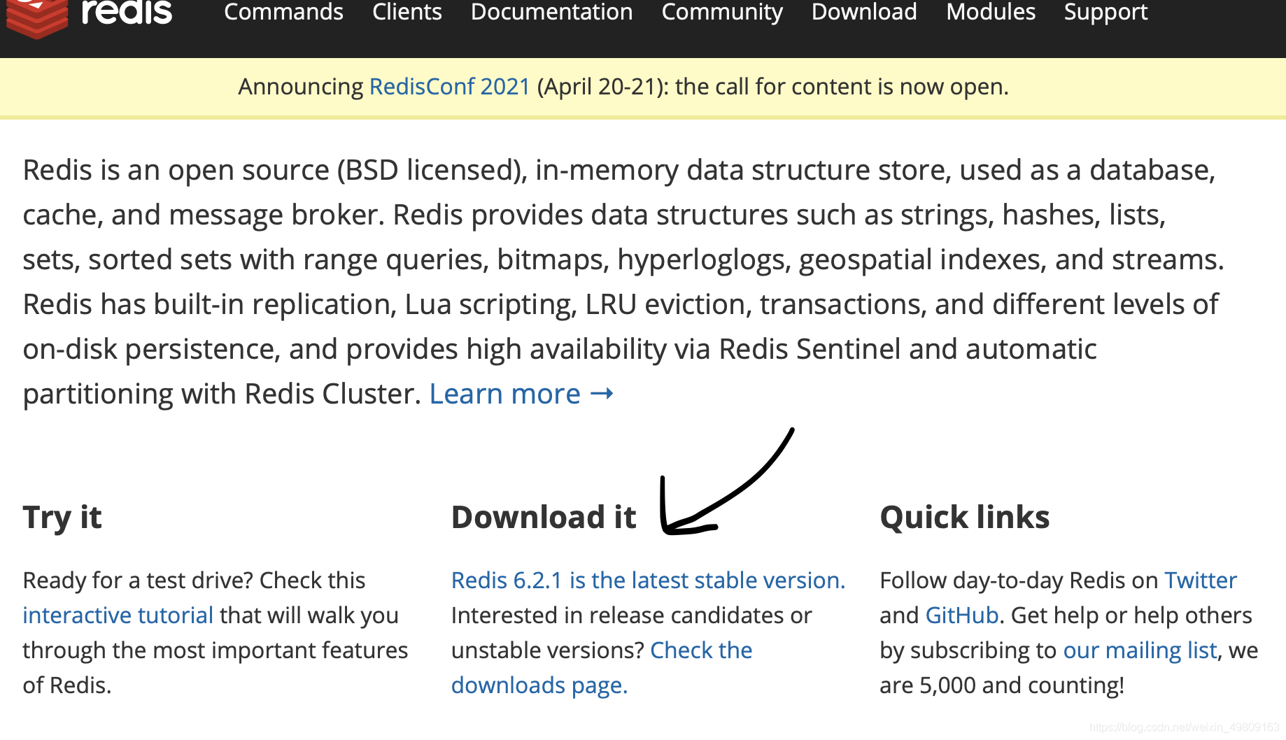Select the Quick links heading
This screenshot has height=740, width=1286.
pos(964,518)
